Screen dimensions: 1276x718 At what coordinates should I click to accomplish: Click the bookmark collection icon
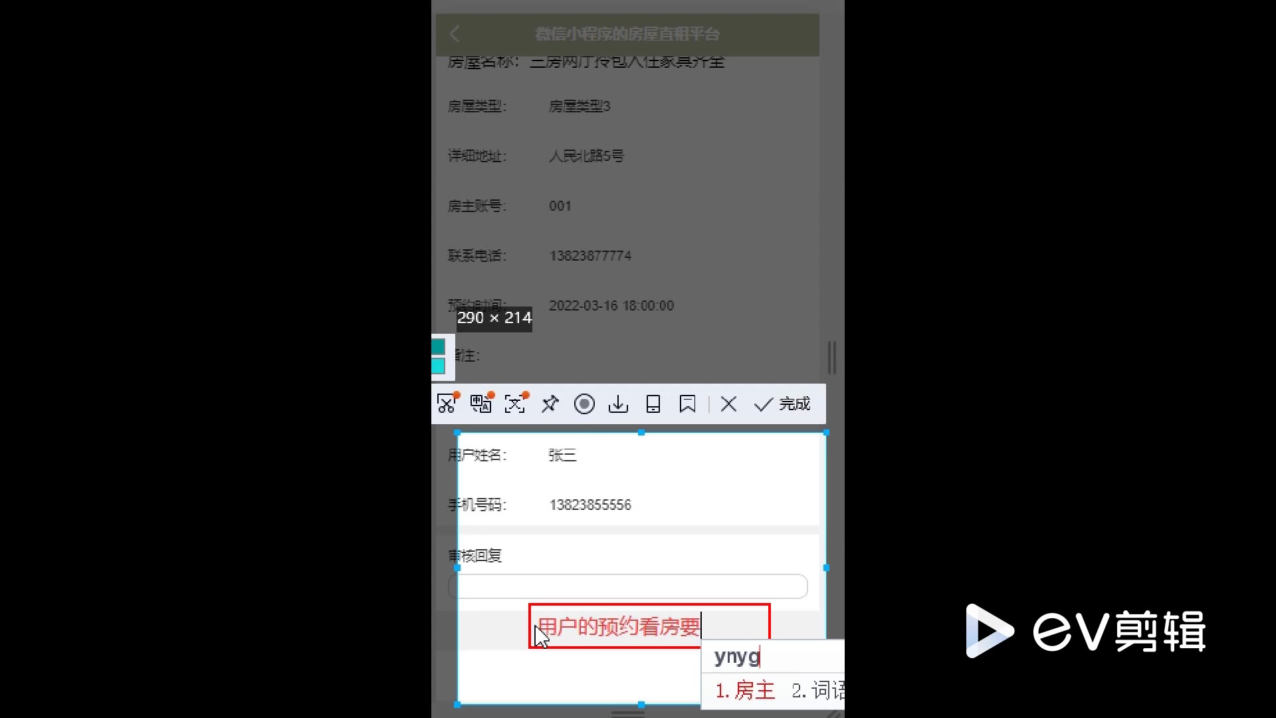687,404
